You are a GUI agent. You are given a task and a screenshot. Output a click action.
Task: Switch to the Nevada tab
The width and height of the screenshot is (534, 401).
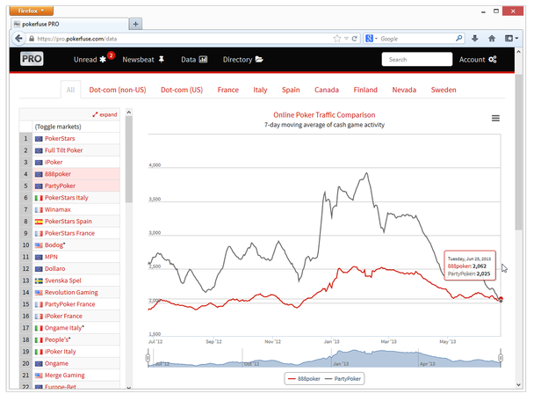pyautogui.click(x=404, y=90)
